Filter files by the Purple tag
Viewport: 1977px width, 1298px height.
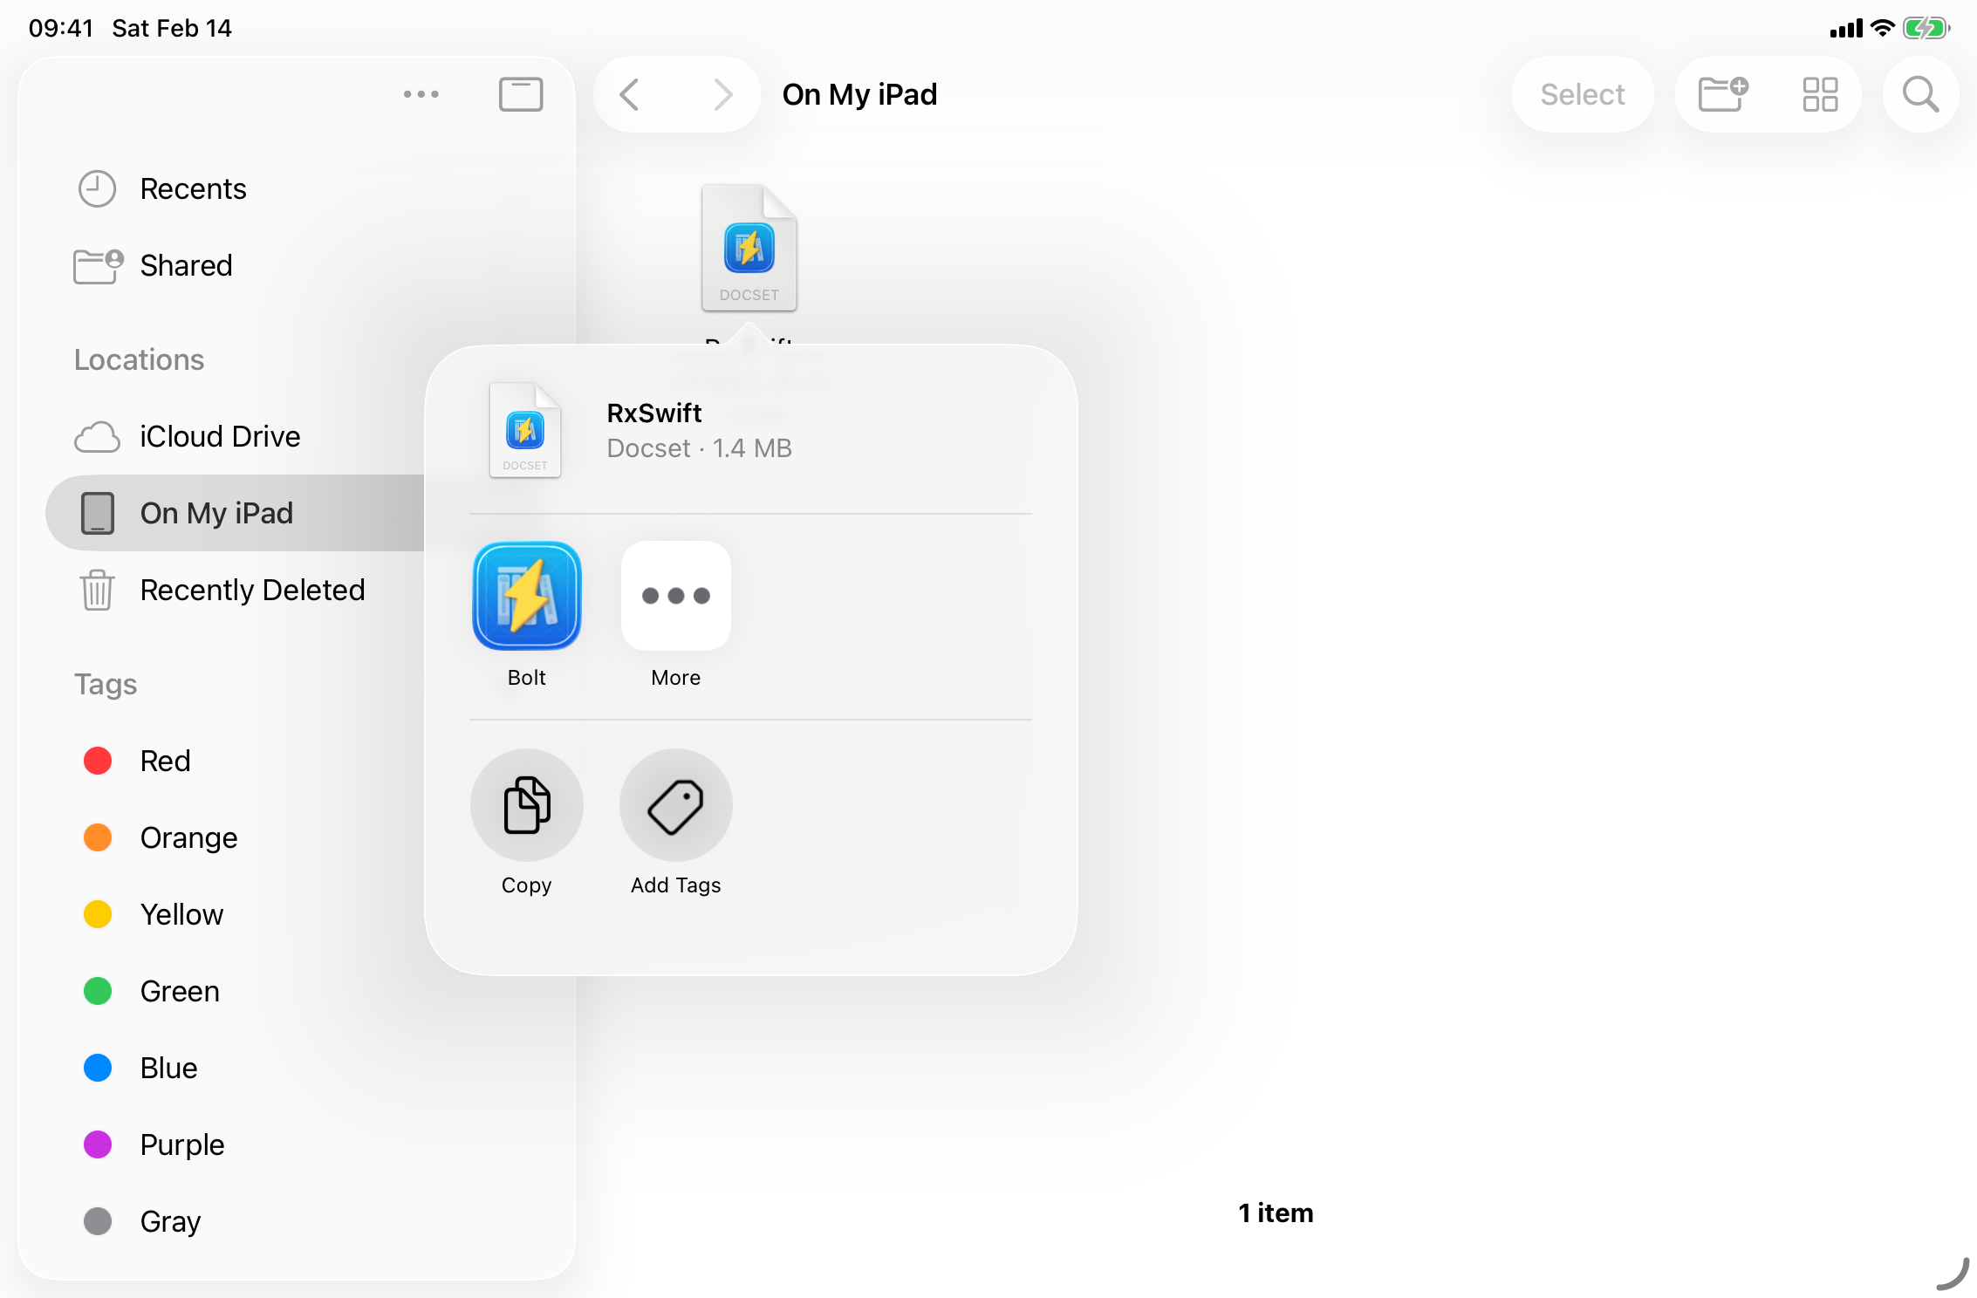coord(181,1144)
